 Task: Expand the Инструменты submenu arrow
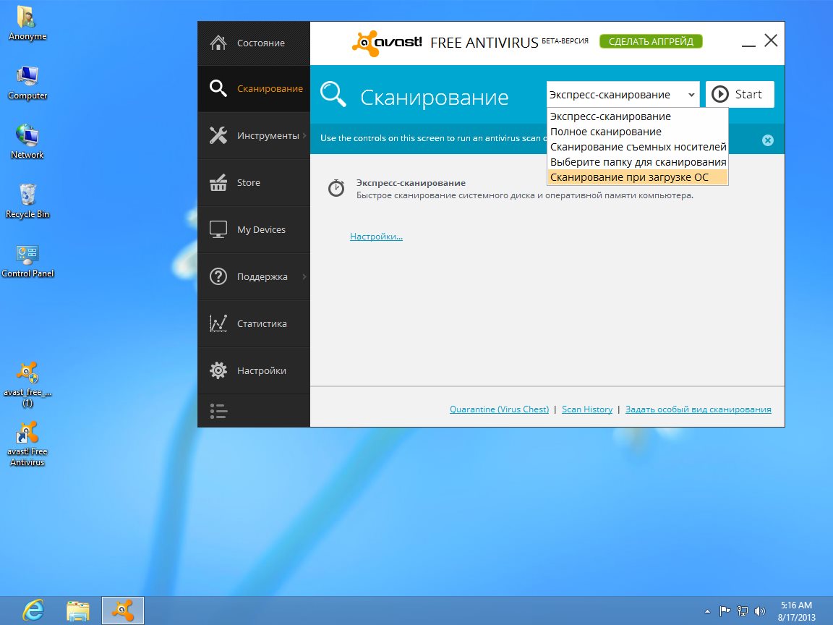(304, 135)
